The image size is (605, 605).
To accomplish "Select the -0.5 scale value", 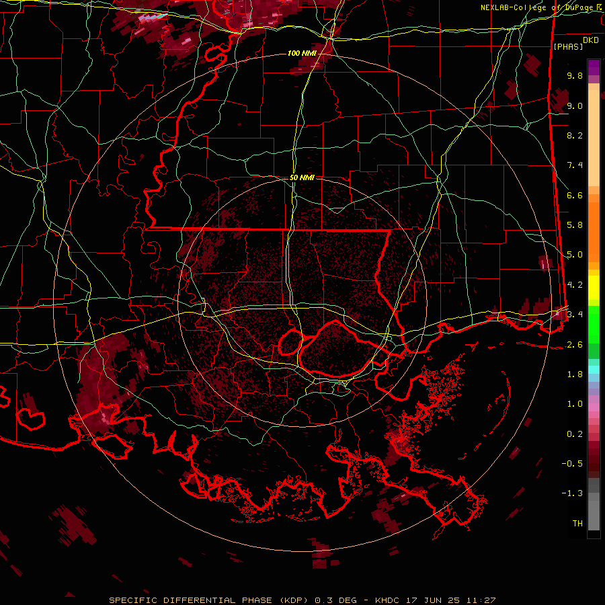I will [572, 463].
